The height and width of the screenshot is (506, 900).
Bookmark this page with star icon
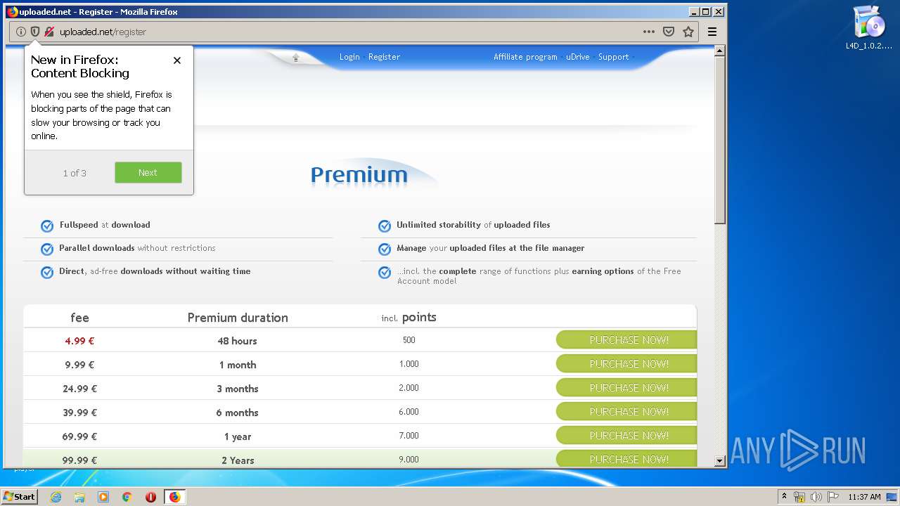[688, 32]
